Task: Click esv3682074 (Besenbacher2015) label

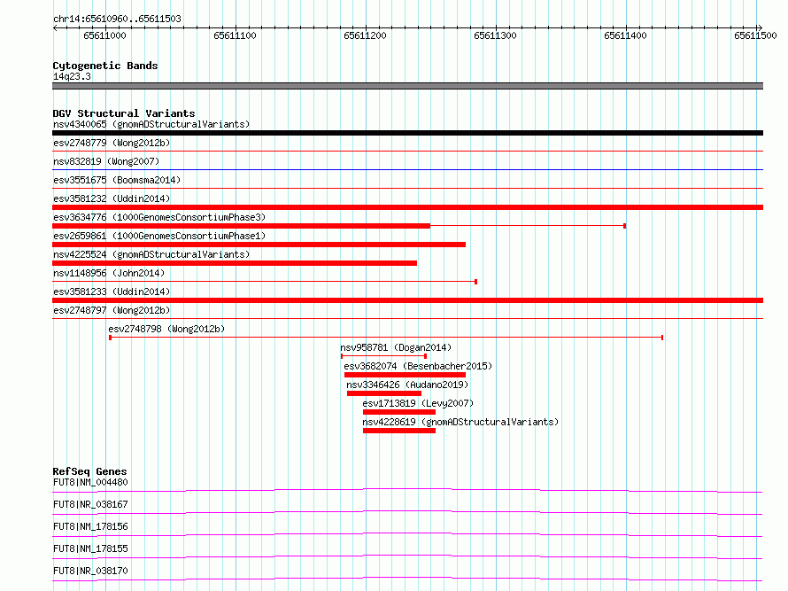Action: coord(418,366)
